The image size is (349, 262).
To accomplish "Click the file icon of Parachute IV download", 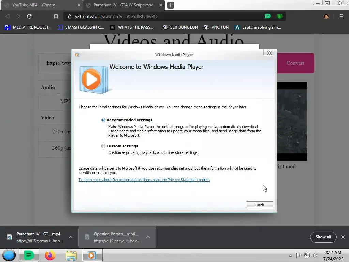I will click(10, 237).
